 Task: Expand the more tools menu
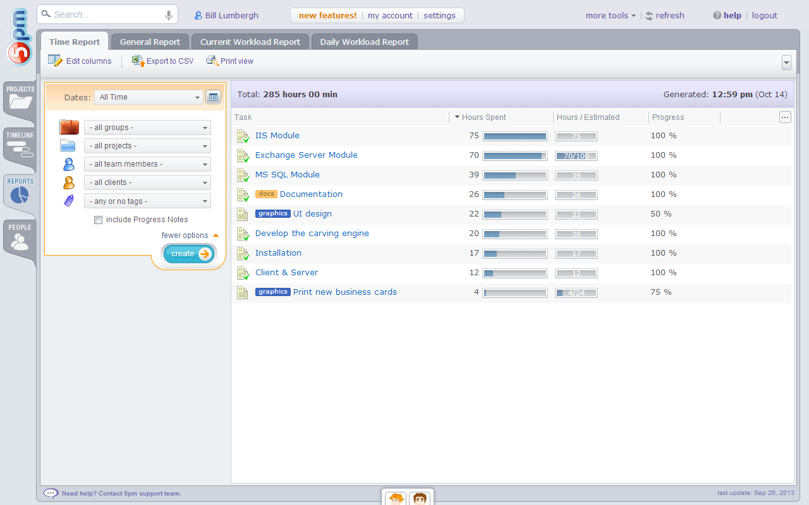tap(611, 16)
